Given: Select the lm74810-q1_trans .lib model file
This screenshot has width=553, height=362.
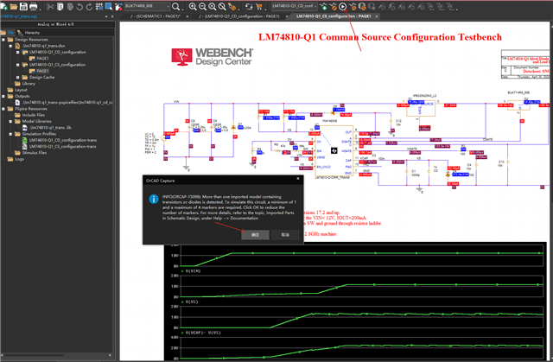Looking at the screenshot, I should click(50, 128).
